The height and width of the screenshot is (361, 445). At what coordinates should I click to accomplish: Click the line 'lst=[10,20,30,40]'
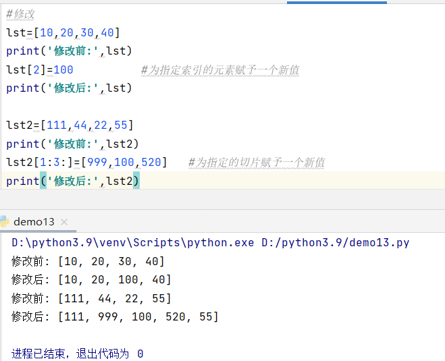pos(63,32)
